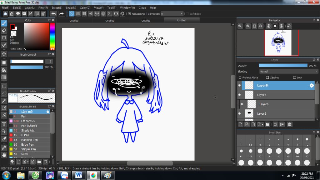This screenshot has height=180, width=320.
Task: Select the Gradient tool
Action: pyautogui.click(x=4, y=77)
